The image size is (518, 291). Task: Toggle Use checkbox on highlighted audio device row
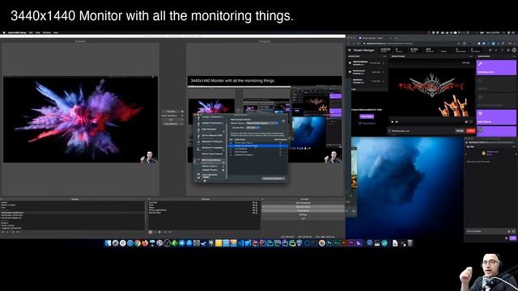tap(231, 145)
